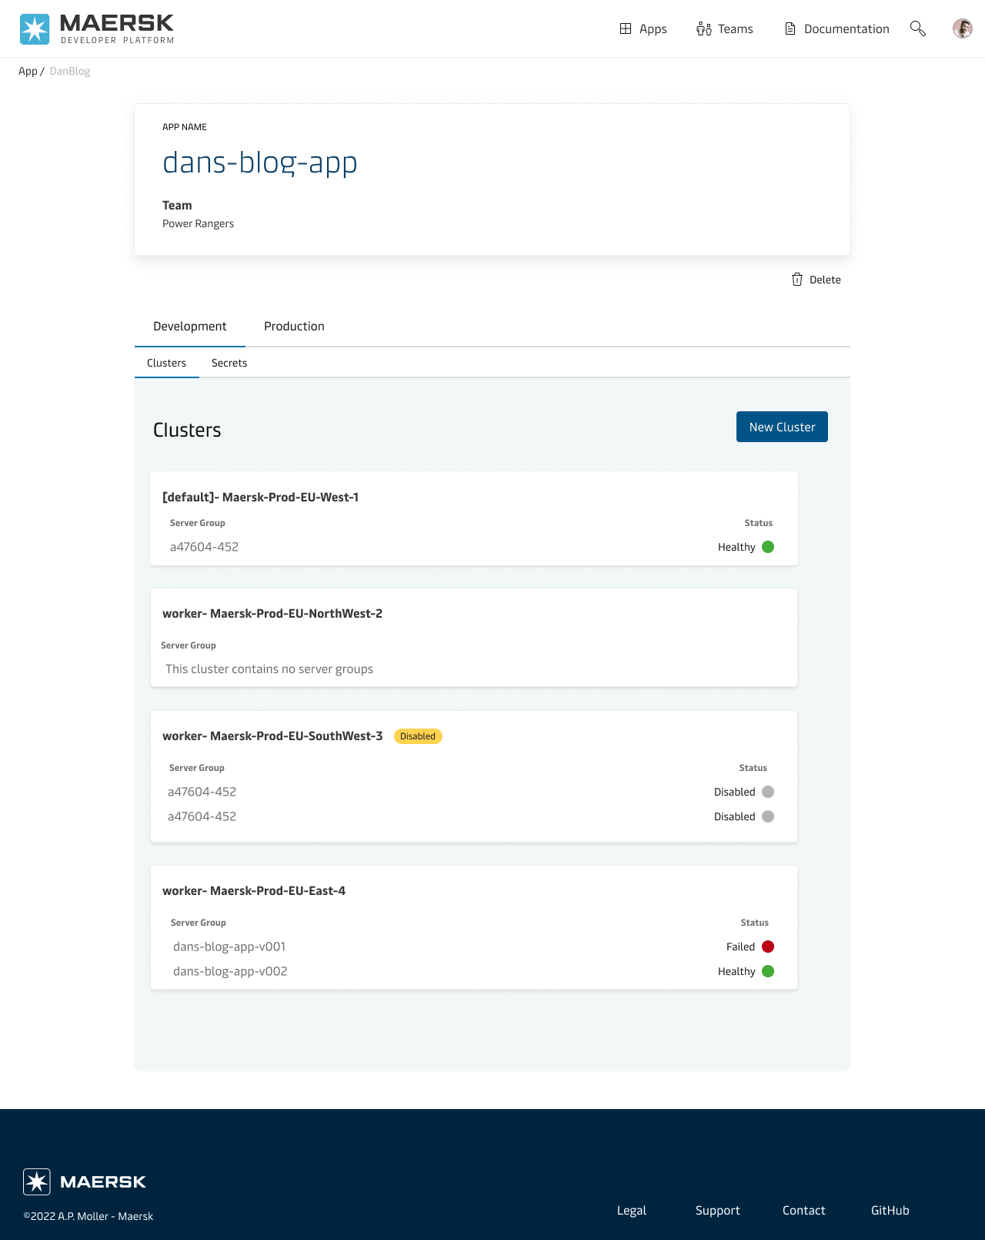Click the Delete app button text
This screenshot has width=985, height=1240.
[x=825, y=280]
